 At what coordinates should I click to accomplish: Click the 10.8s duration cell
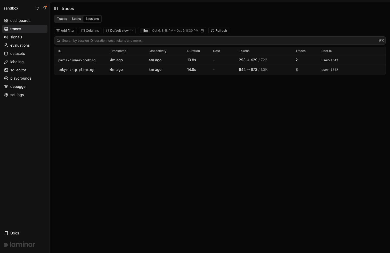[192, 60]
